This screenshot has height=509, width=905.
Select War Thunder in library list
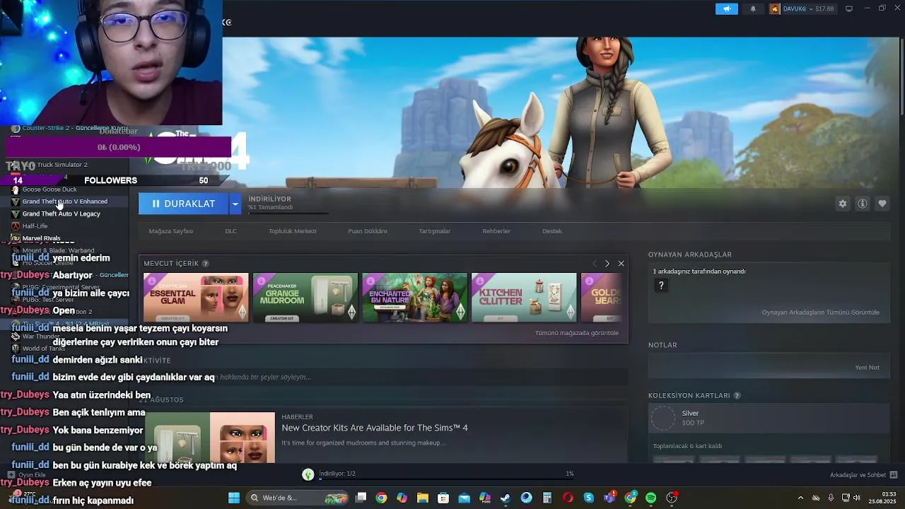click(x=41, y=337)
